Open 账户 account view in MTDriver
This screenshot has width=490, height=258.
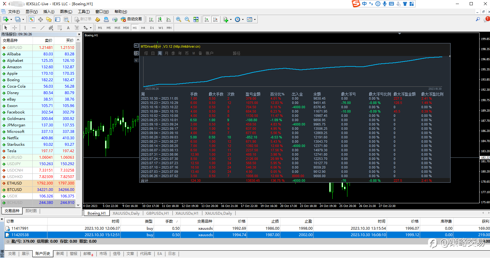209,53
